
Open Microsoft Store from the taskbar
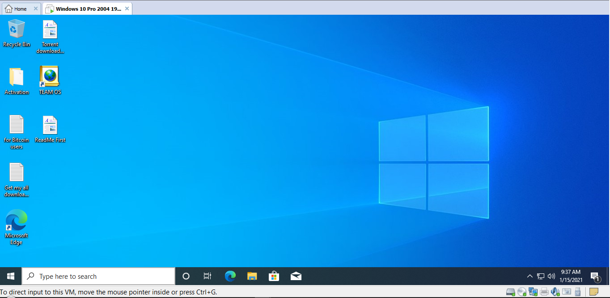(x=274, y=276)
